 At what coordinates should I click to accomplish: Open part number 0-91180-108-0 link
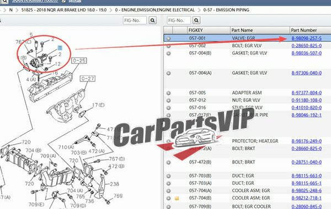307,100
